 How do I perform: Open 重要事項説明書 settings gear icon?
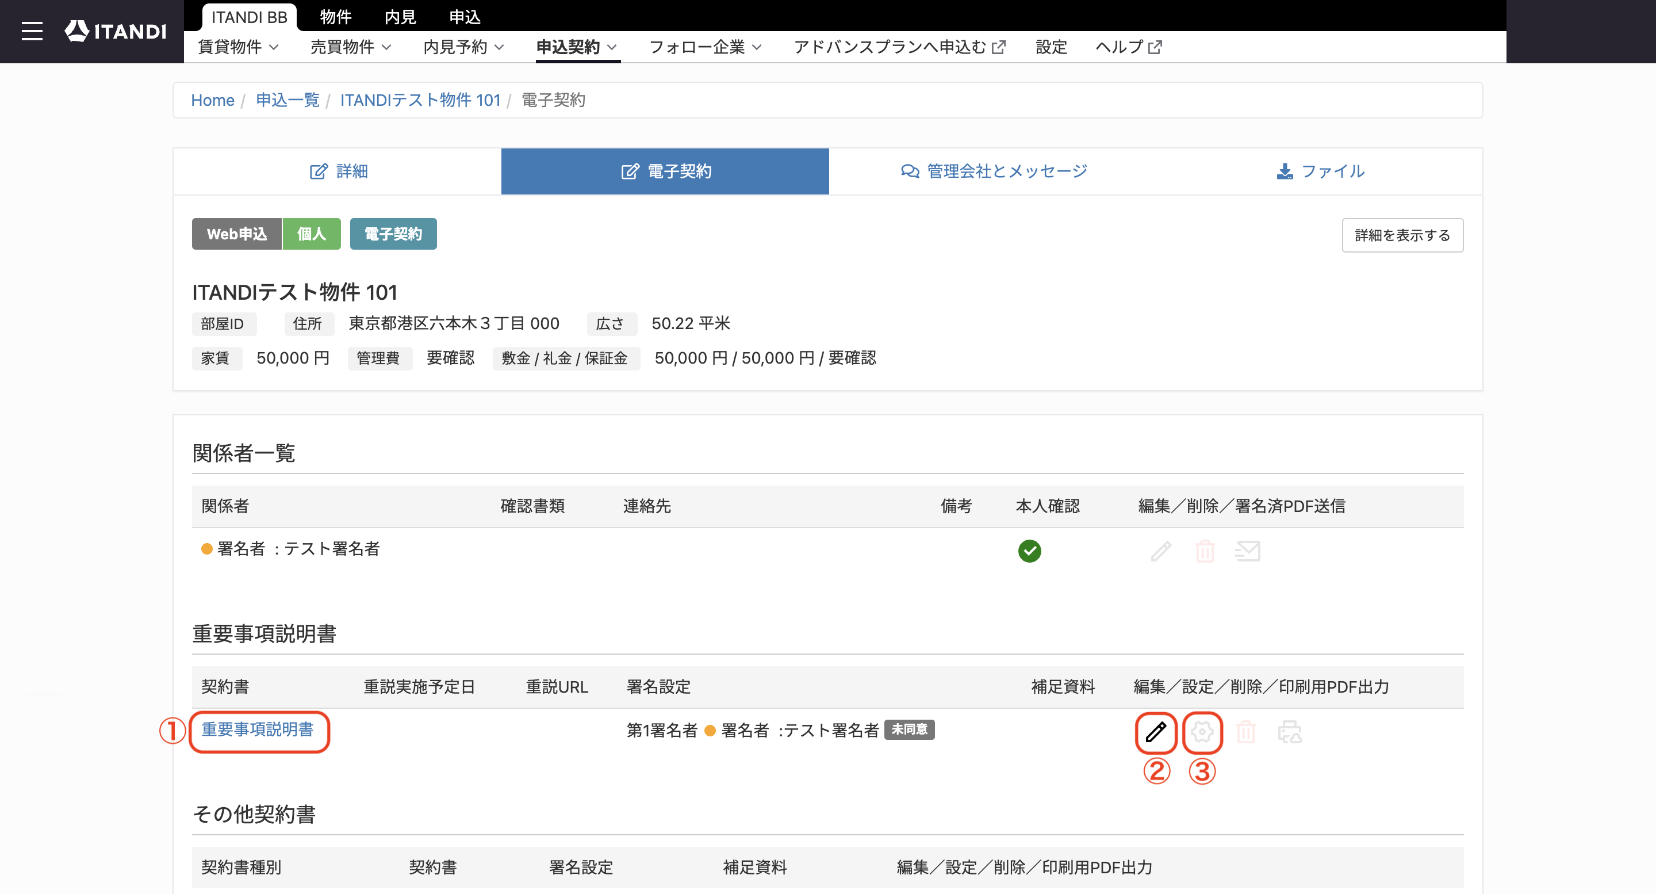(1202, 732)
